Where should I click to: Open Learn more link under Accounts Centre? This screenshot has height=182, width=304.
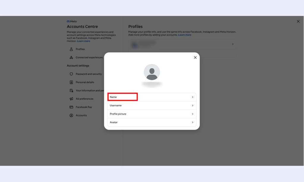coord(83,41)
